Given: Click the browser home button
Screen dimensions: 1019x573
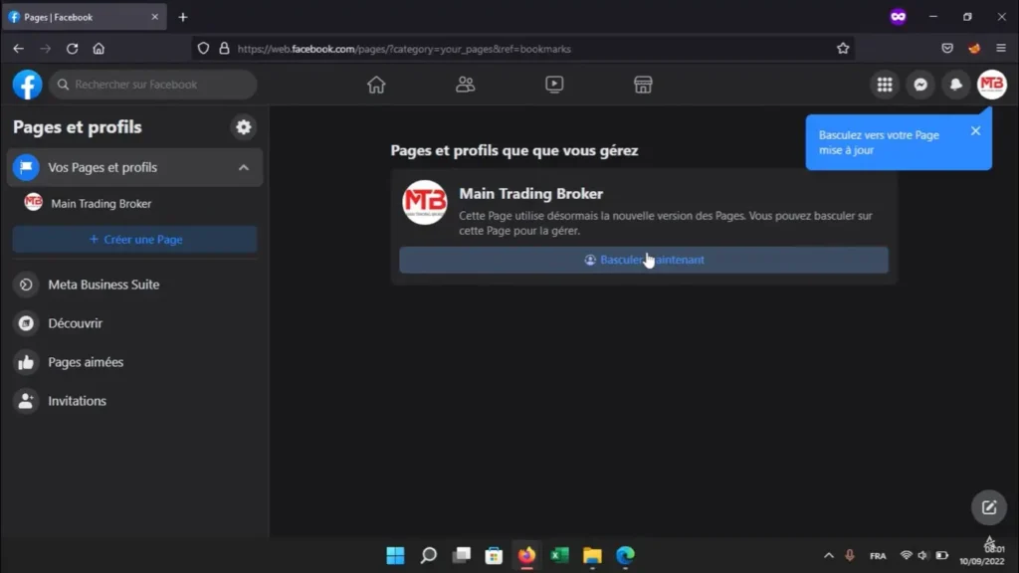Looking at the screenshot, I should click(x=99, y=49).
